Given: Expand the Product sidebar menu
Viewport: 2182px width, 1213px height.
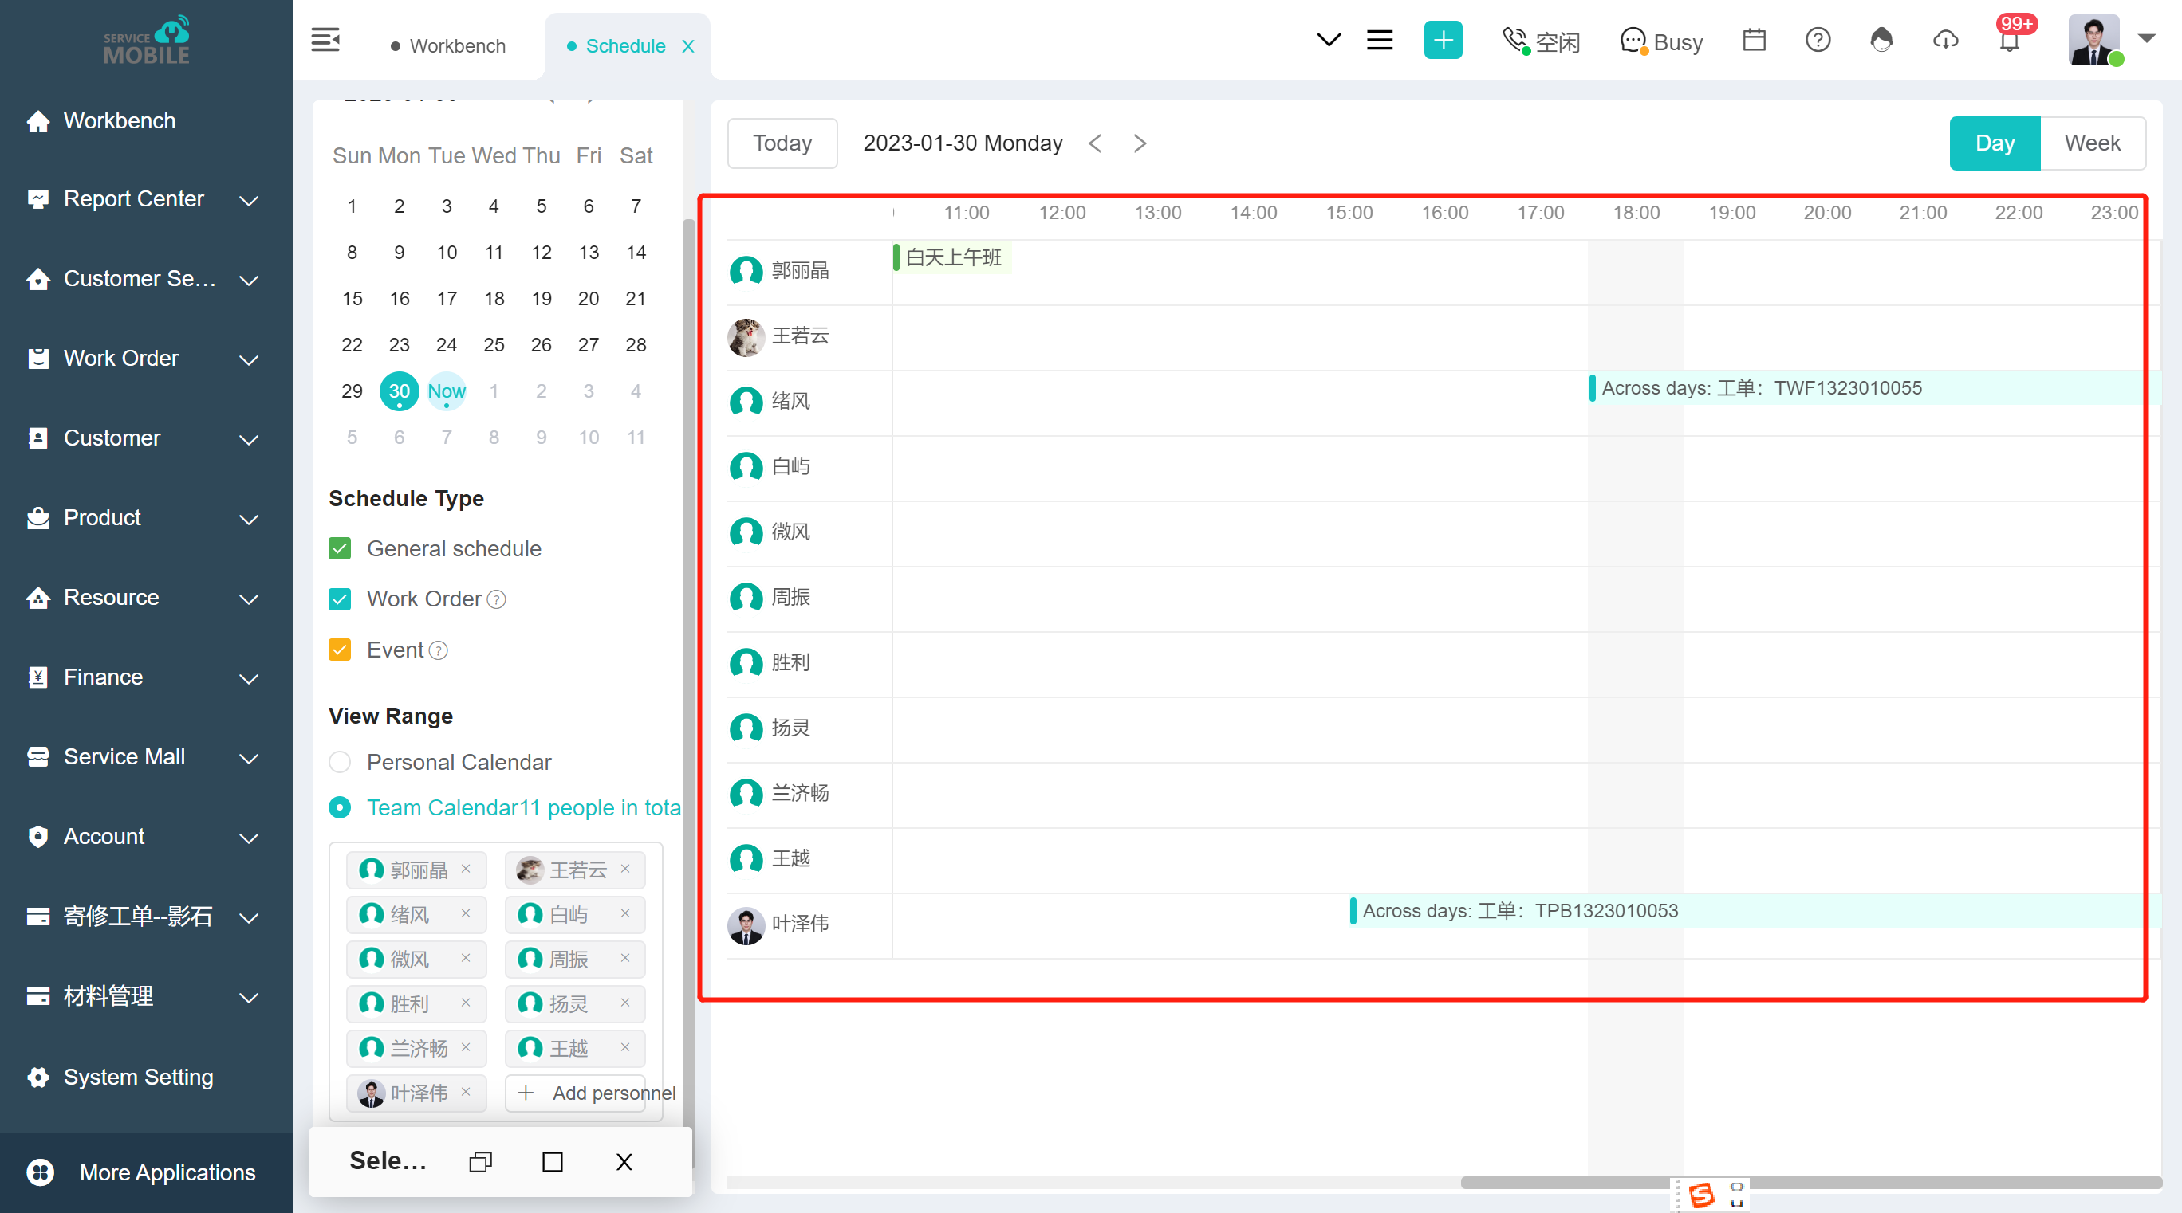Looking at the screenshot, I should pyautogui.click(x=146, y=518).
